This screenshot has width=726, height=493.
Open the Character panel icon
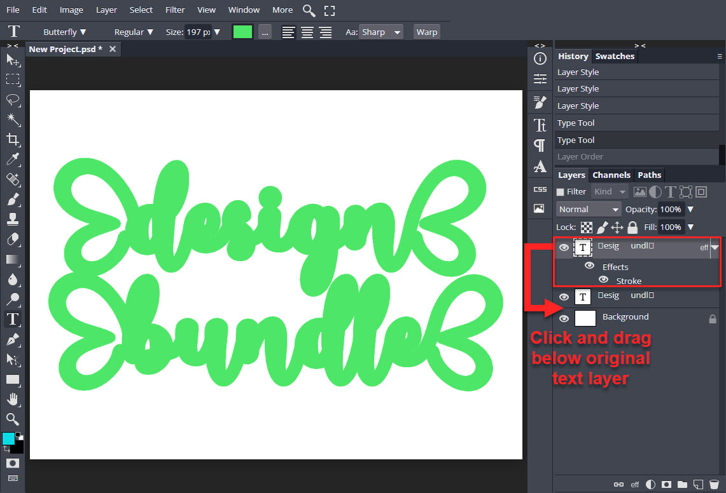[x=540, y=125]
